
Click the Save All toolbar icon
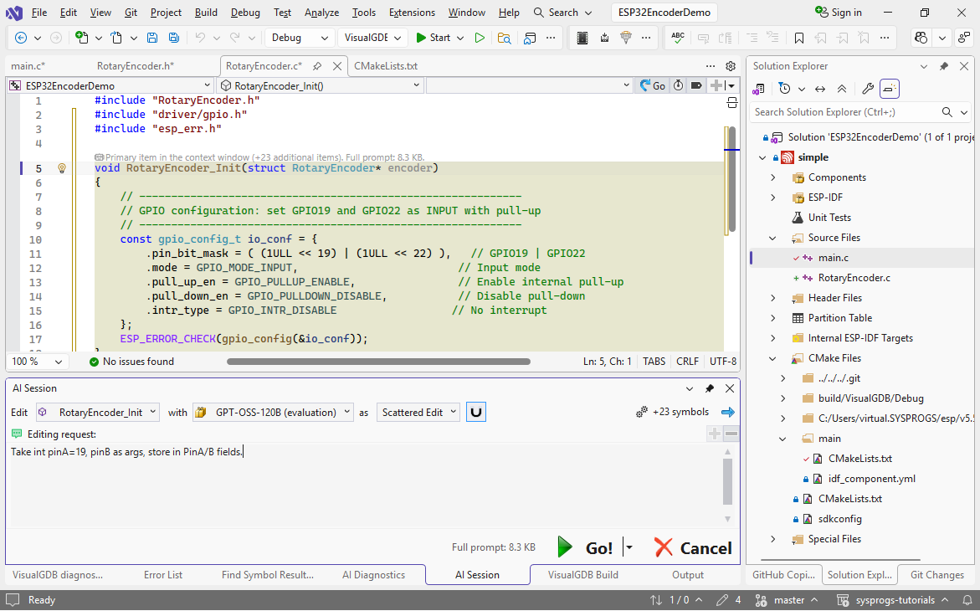point(173,38)
